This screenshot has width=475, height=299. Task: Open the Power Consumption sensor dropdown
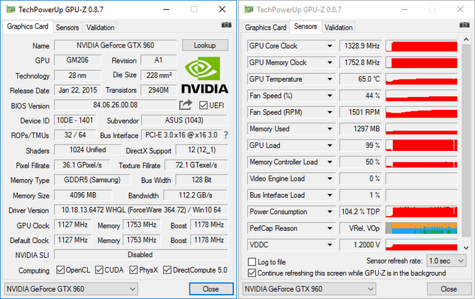coord(330,212)
